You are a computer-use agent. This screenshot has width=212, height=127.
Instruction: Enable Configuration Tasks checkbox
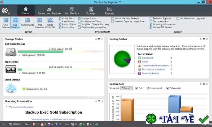click(79, 21)
